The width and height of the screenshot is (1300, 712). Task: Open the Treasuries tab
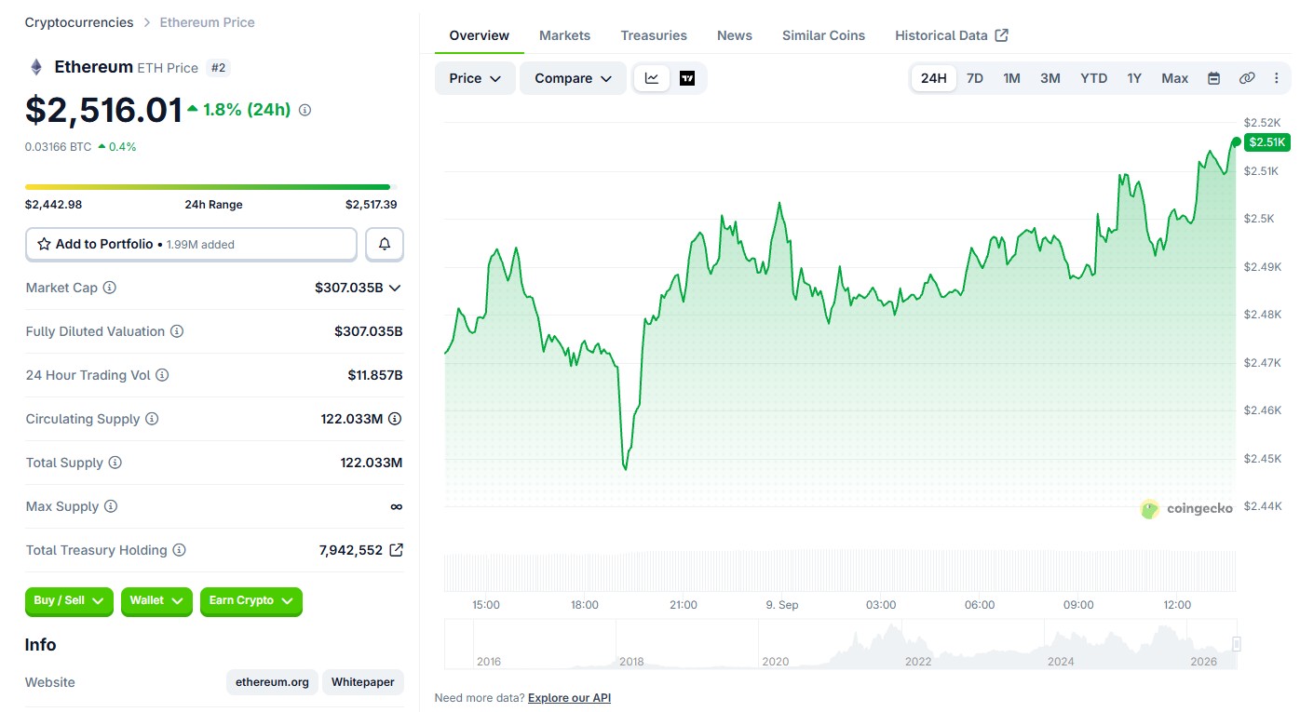[x=654, y=35]
